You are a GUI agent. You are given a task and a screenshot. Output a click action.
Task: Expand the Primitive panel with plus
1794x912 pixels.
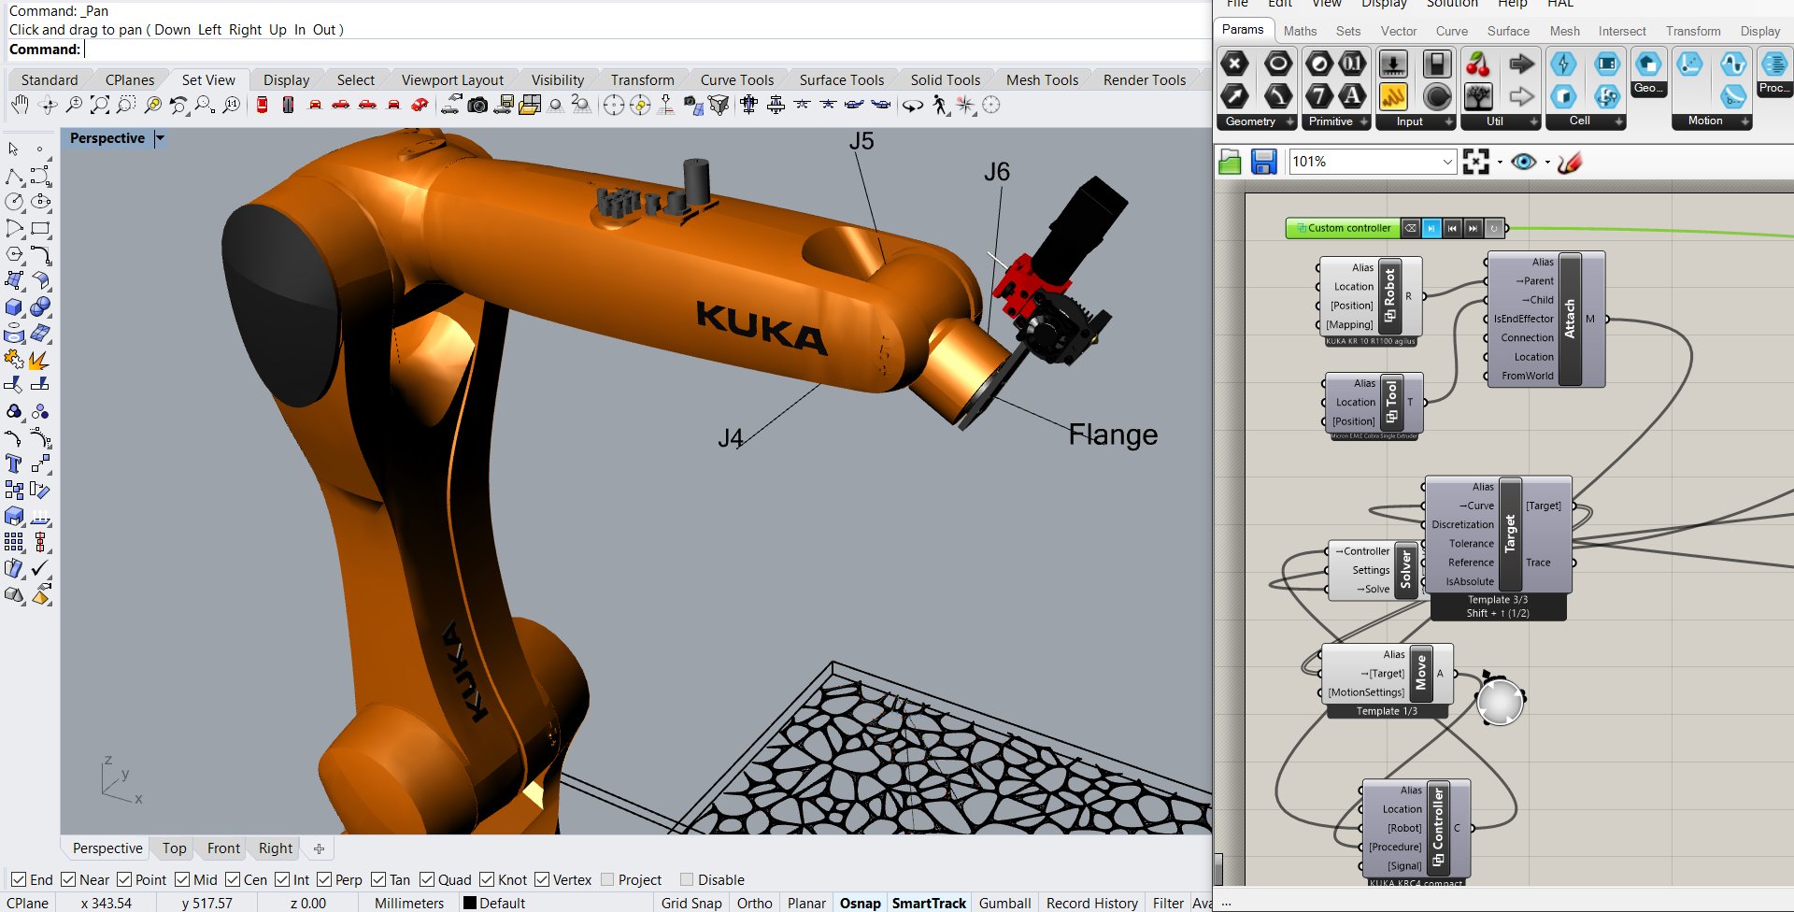click(1364, 122)
